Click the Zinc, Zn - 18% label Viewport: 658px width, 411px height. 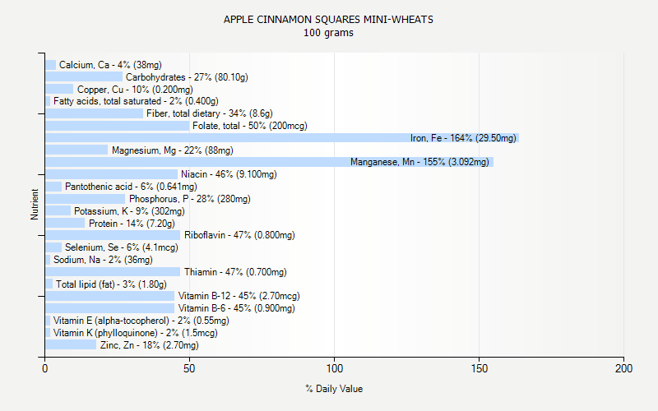coord(150,344)
